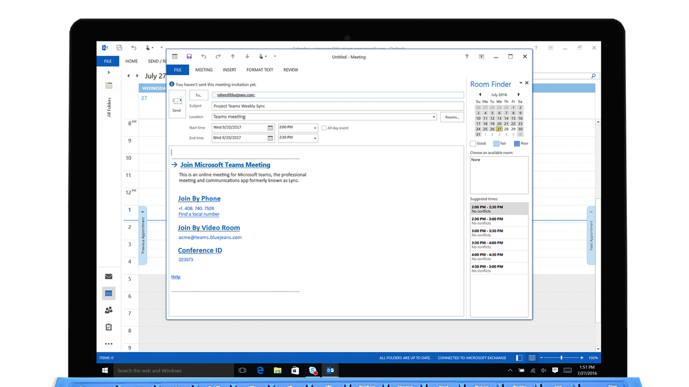Follow the Join Microsoft Teams Meeting link
The image size is (689, 387).
click(x=225, y=165)
